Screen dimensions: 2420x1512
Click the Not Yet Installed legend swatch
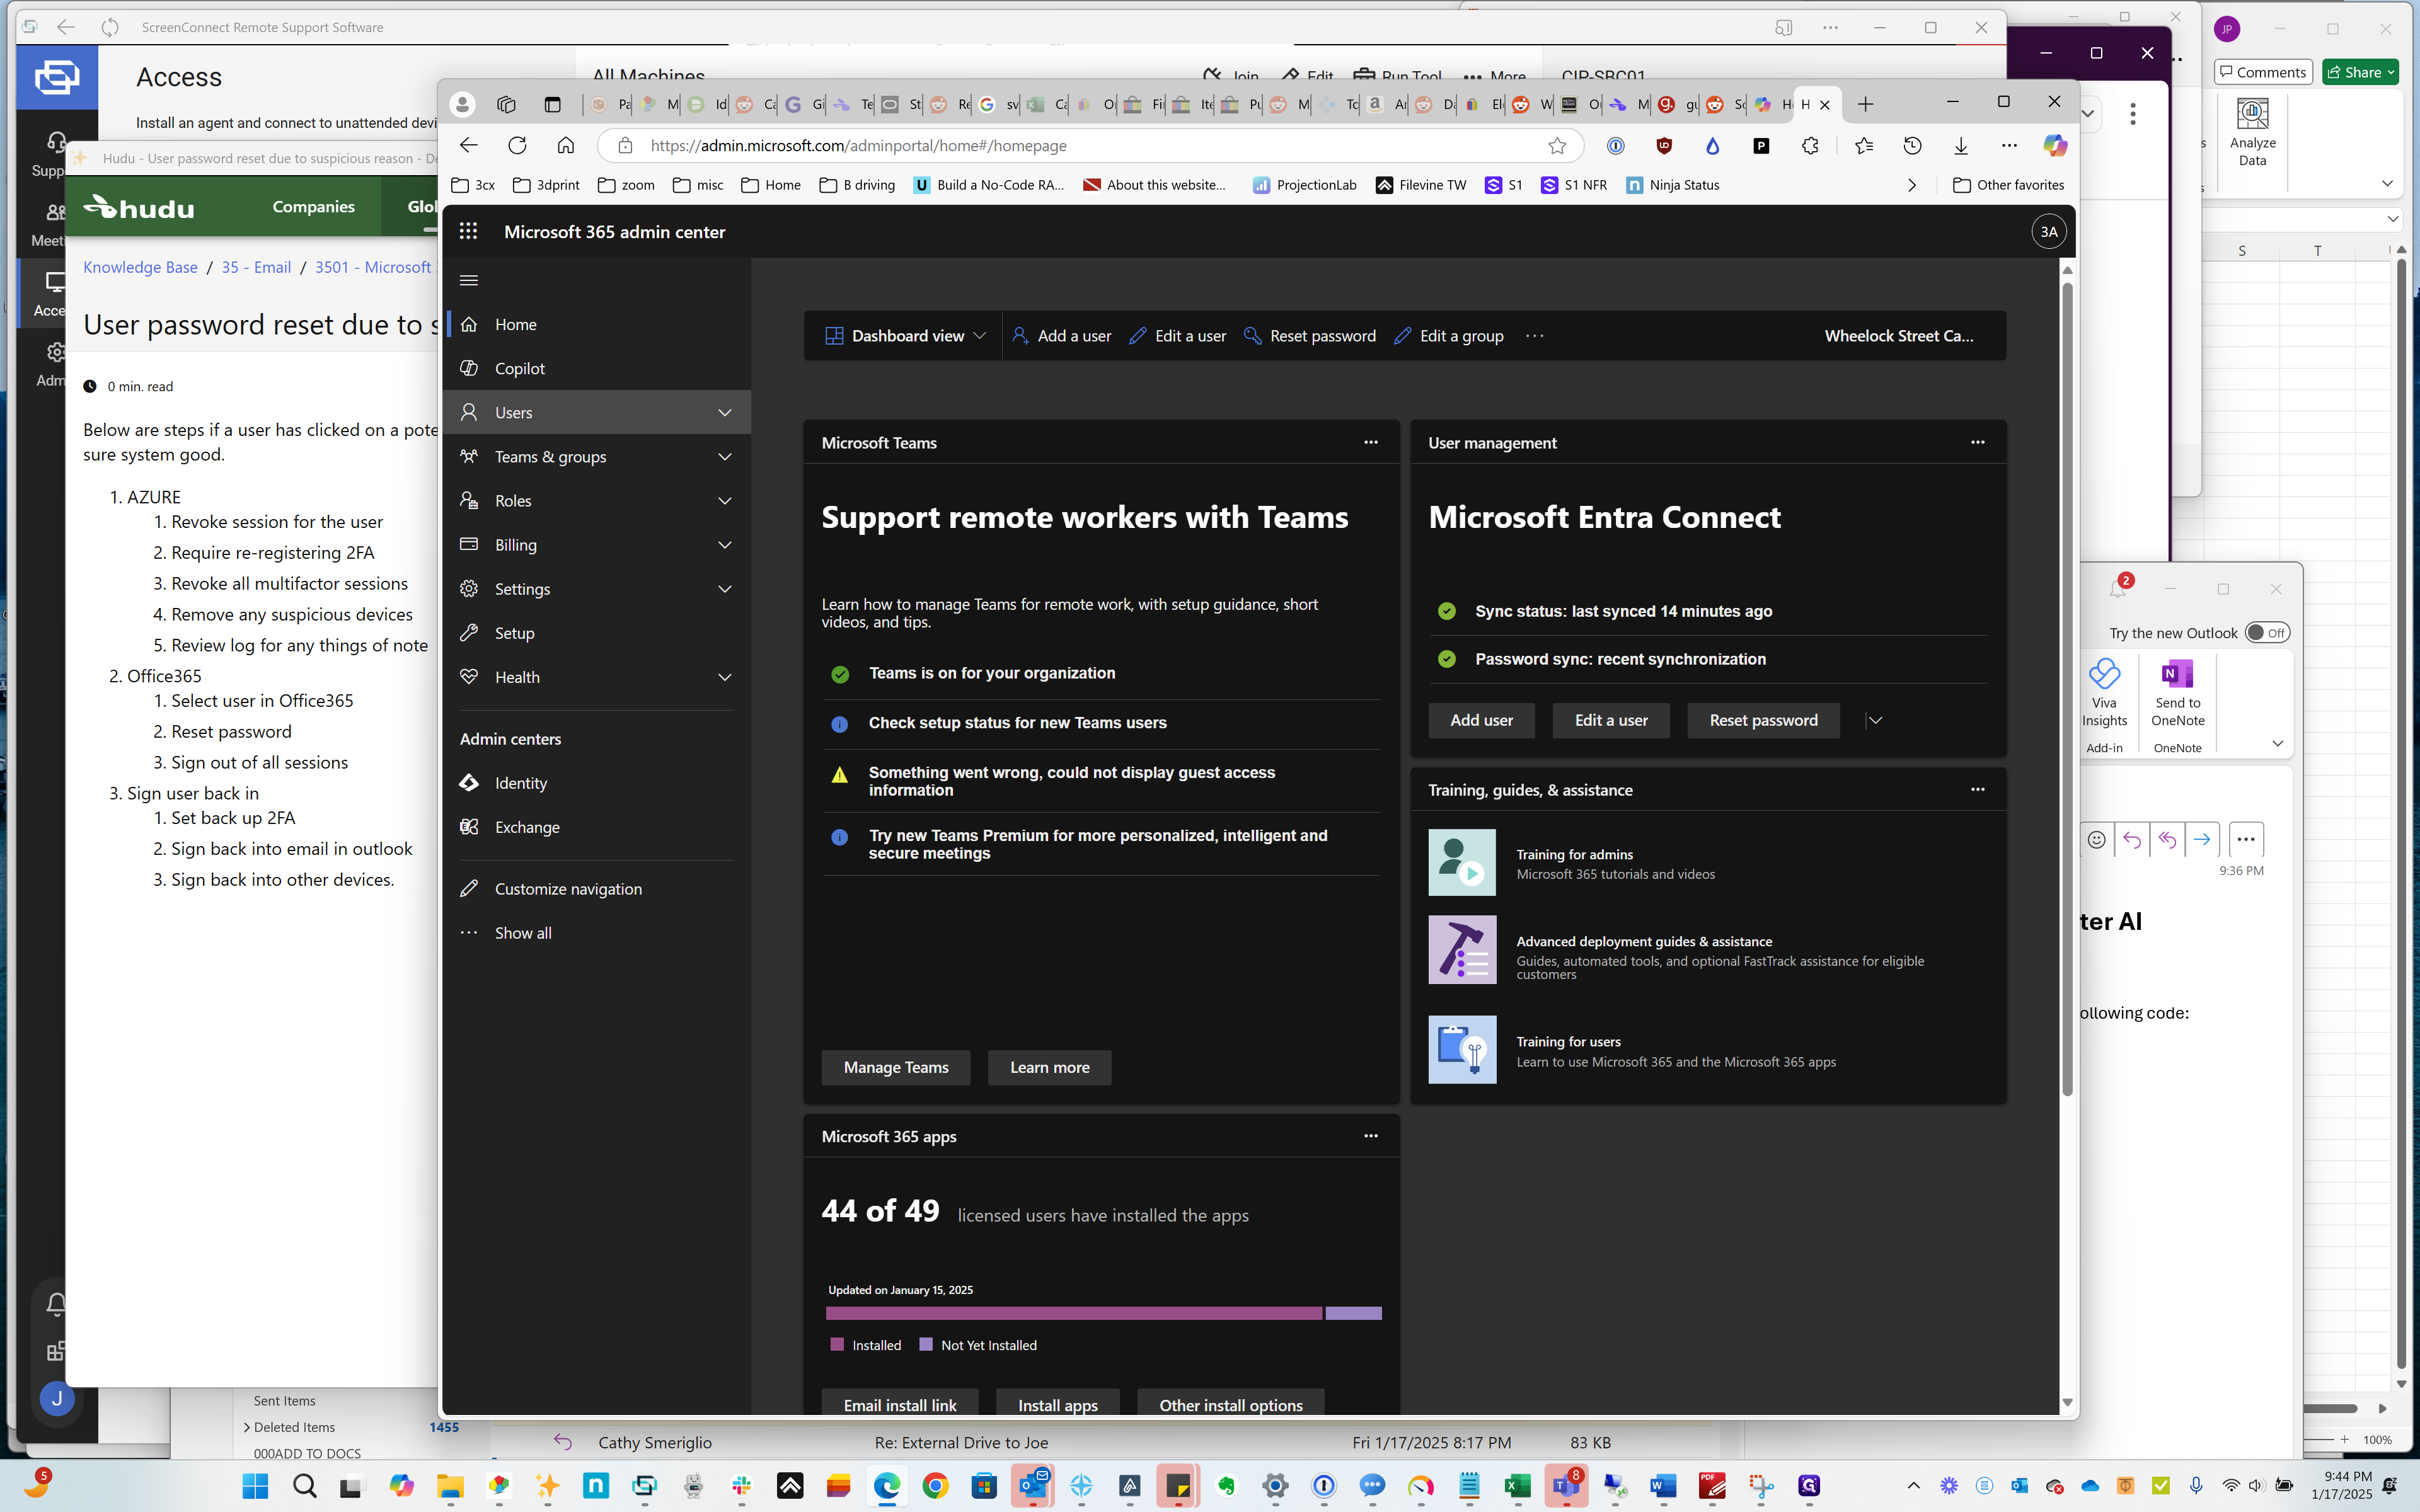[926, 1345]
